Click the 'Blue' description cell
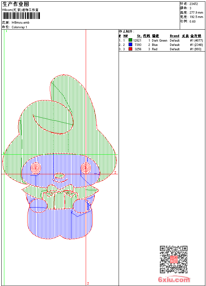Viewport: 206px width, 286px height. (155, 45)
